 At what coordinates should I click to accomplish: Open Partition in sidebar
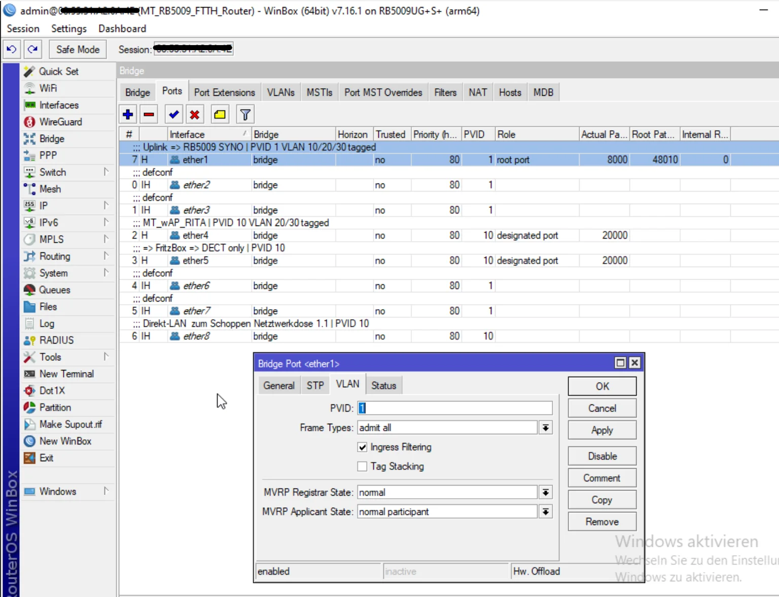click(55, 407)
